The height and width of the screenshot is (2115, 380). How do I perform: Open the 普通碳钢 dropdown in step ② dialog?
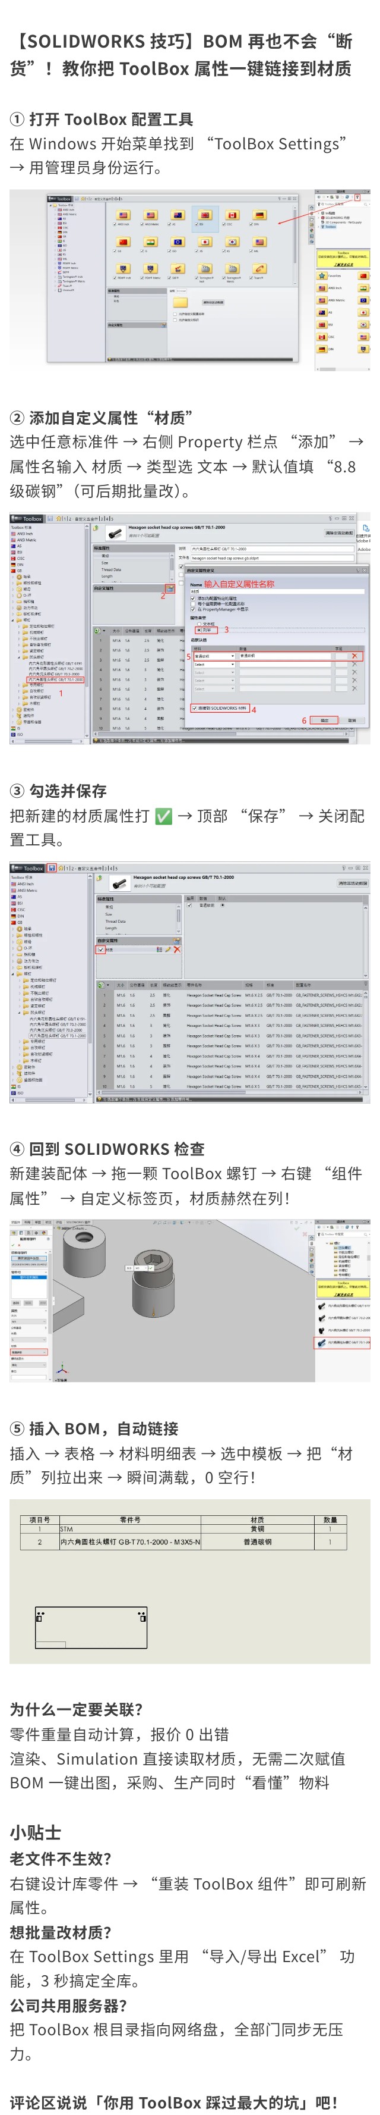[x=213, y=657]
